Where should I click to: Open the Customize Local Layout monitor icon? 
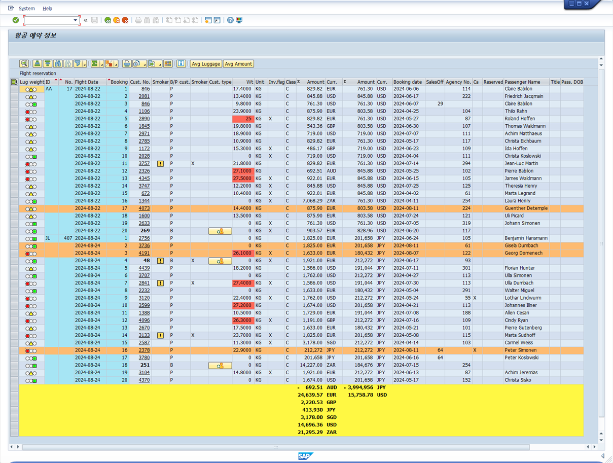[x=239, y=20]
